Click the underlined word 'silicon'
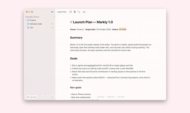 pyautogui.click(x=122, y=66)
